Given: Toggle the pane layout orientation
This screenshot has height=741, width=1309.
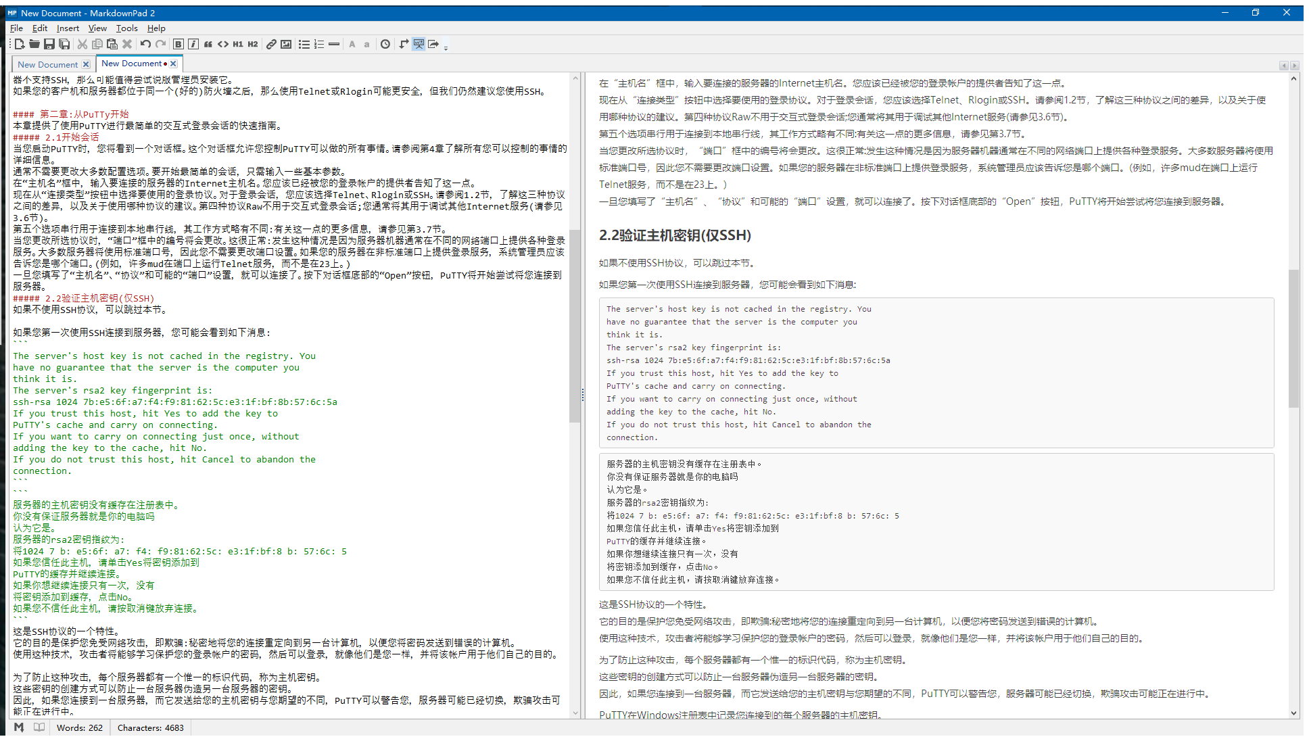Looking at the screenshot, I should 404,44.
